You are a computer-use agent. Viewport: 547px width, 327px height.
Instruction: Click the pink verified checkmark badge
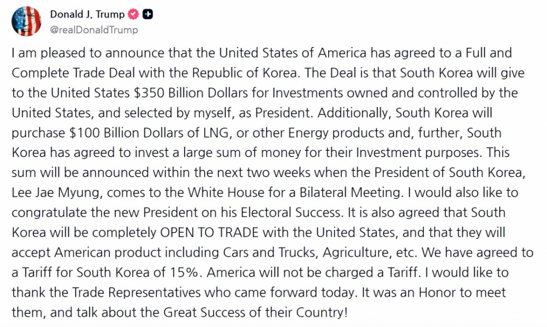(133, 15)
